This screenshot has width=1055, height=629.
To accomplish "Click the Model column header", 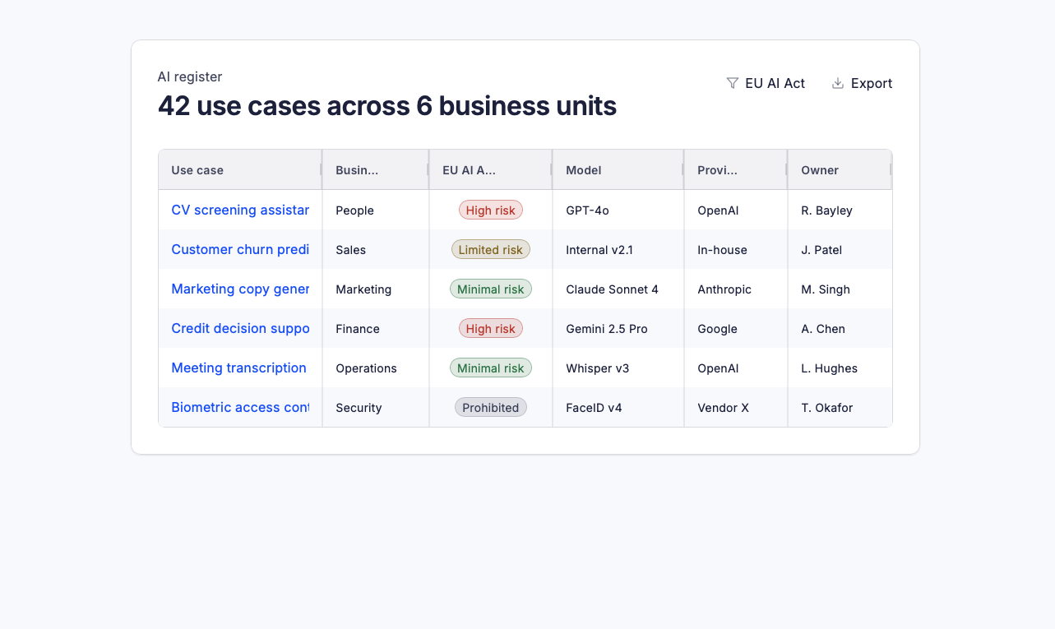I will pyautogui.click(x=618, y=170).
